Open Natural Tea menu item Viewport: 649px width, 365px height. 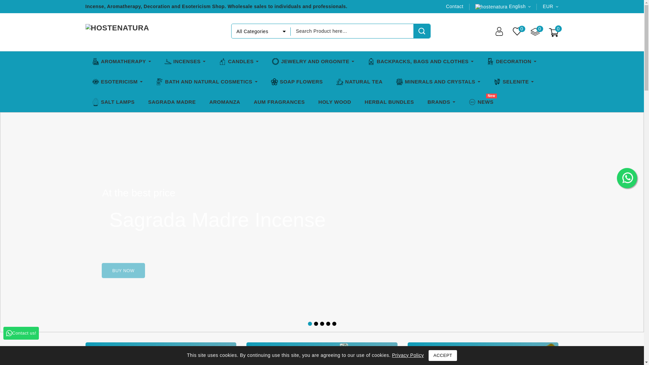[359, 82]
